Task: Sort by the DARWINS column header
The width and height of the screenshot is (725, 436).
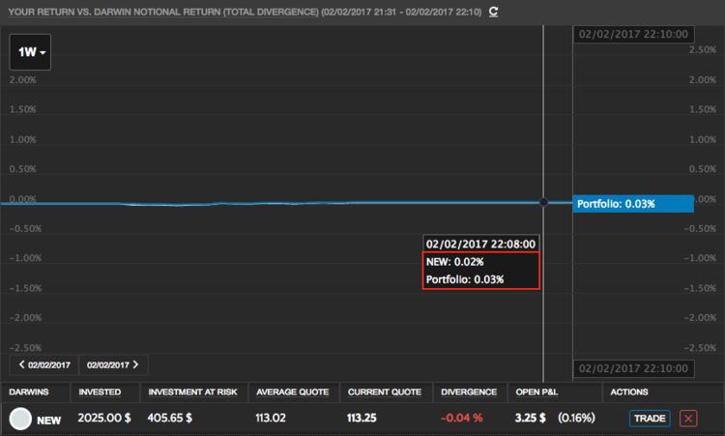Action: 28,392
